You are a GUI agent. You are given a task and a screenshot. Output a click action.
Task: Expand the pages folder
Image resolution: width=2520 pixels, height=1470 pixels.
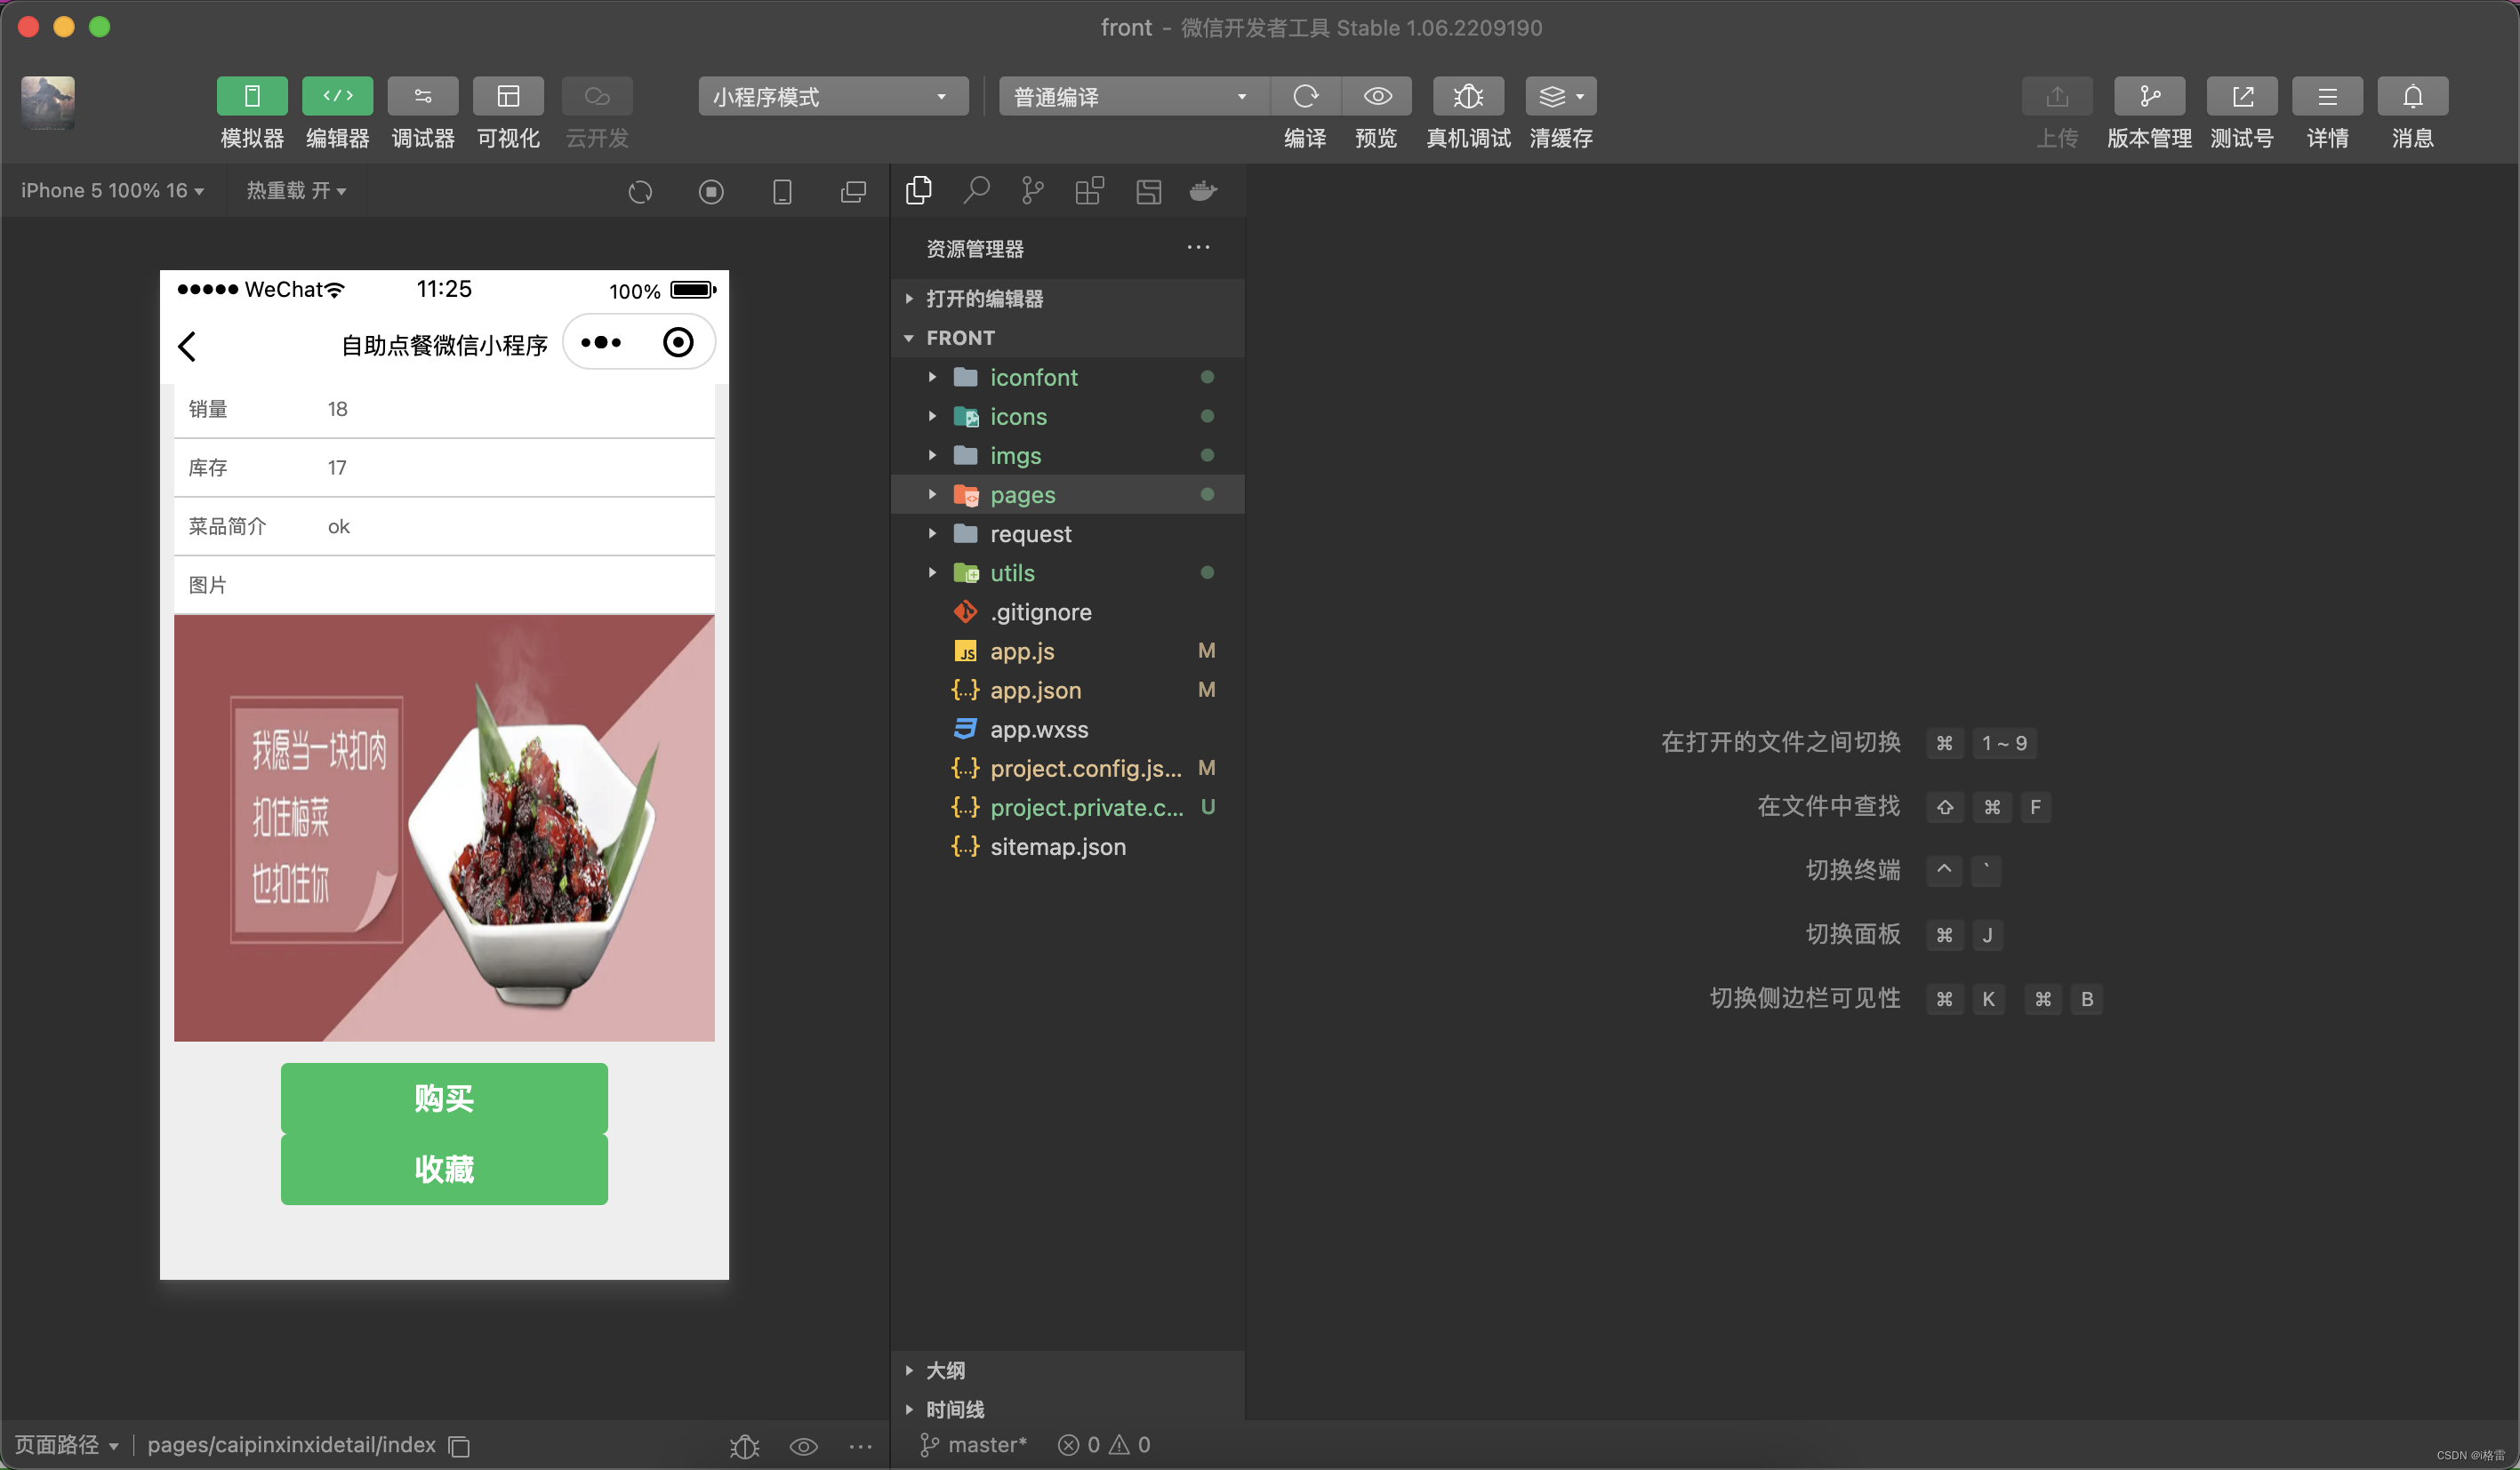tap(1022, 495)
